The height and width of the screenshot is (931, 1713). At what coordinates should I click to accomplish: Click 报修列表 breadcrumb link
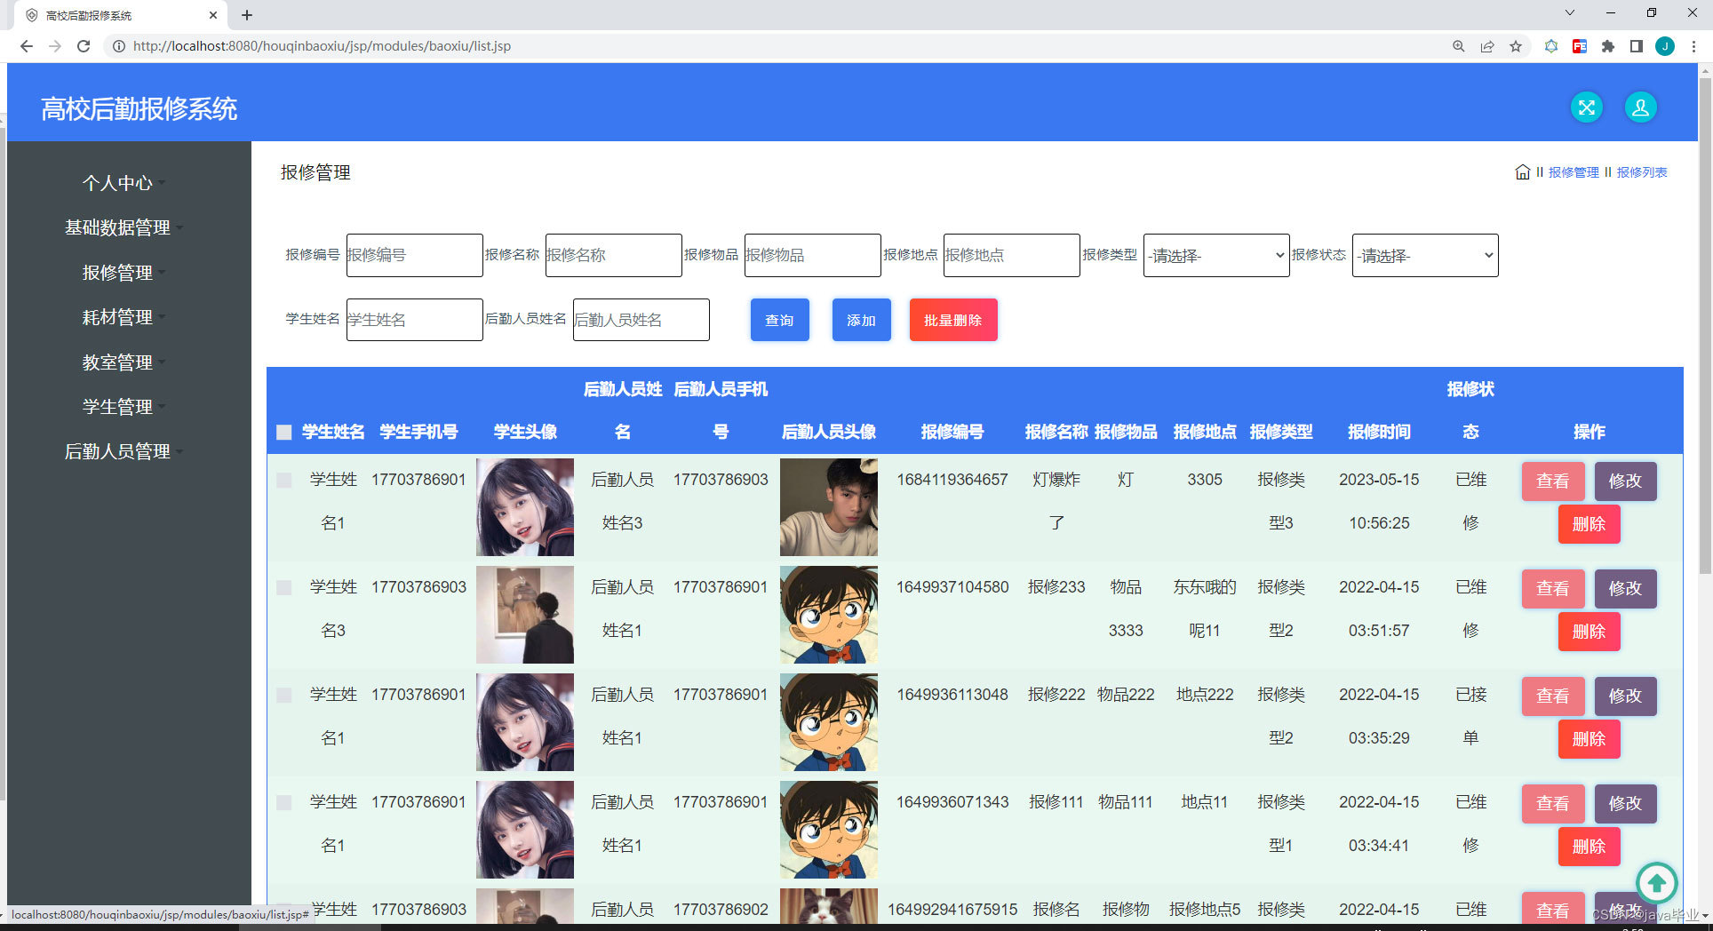1642,172
